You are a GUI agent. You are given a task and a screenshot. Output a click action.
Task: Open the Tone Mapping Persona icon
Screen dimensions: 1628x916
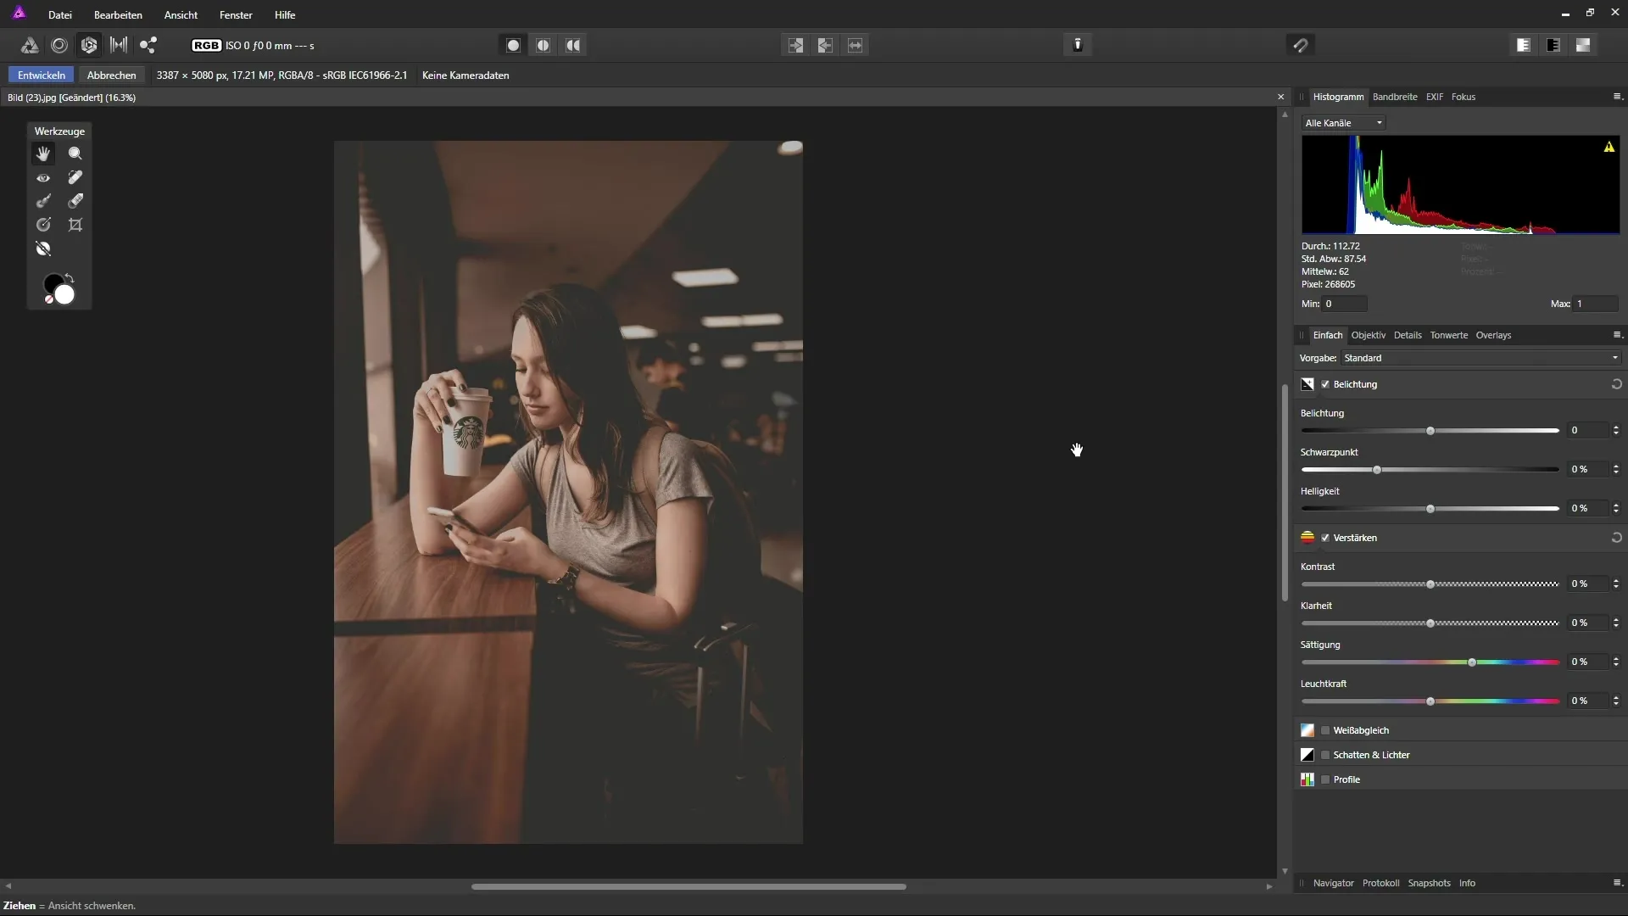pyautogui.click(x=119, y=46)
